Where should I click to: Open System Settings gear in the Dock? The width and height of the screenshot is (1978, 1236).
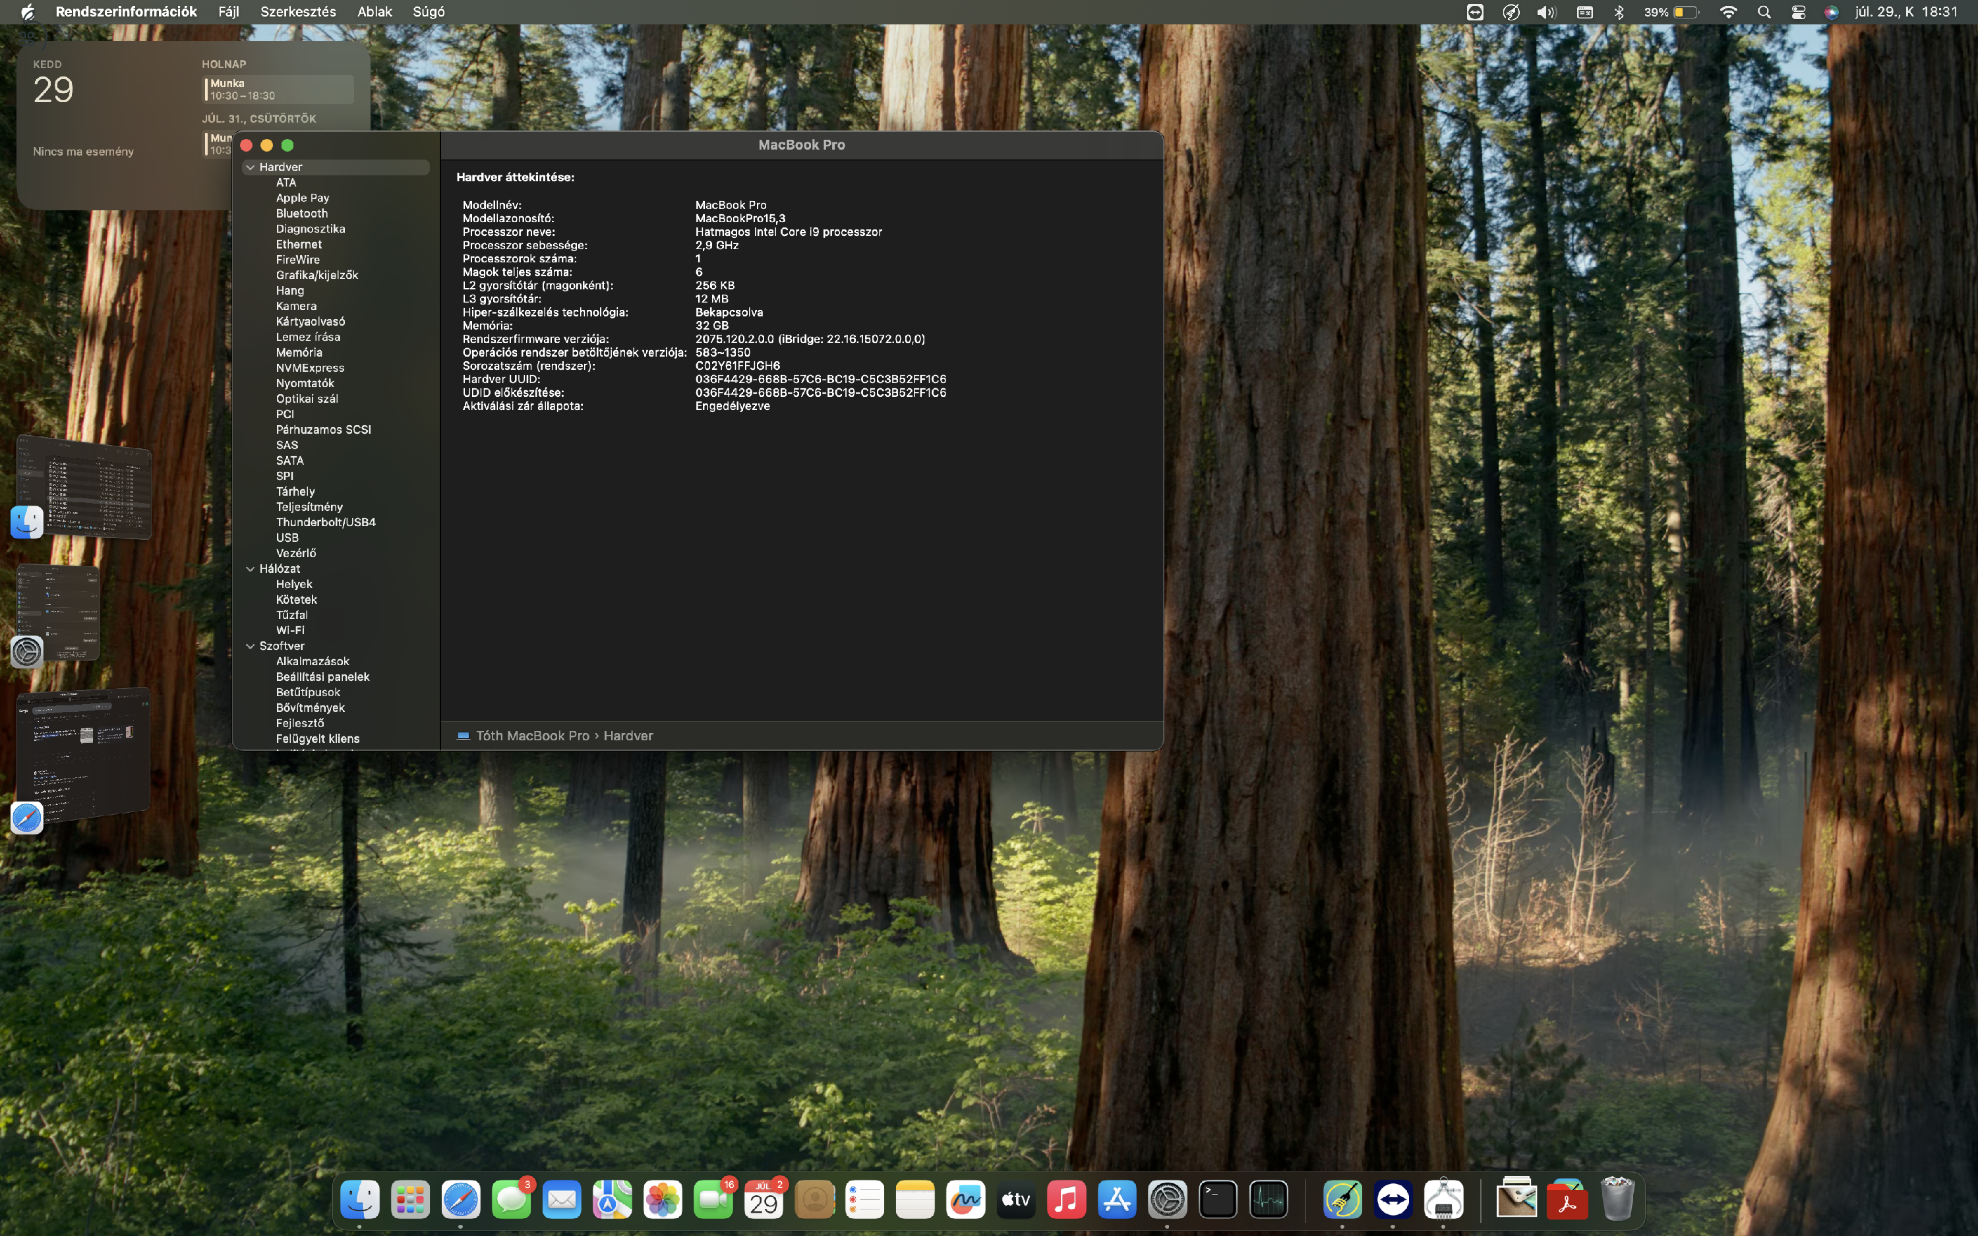tap(1167, 1199)
